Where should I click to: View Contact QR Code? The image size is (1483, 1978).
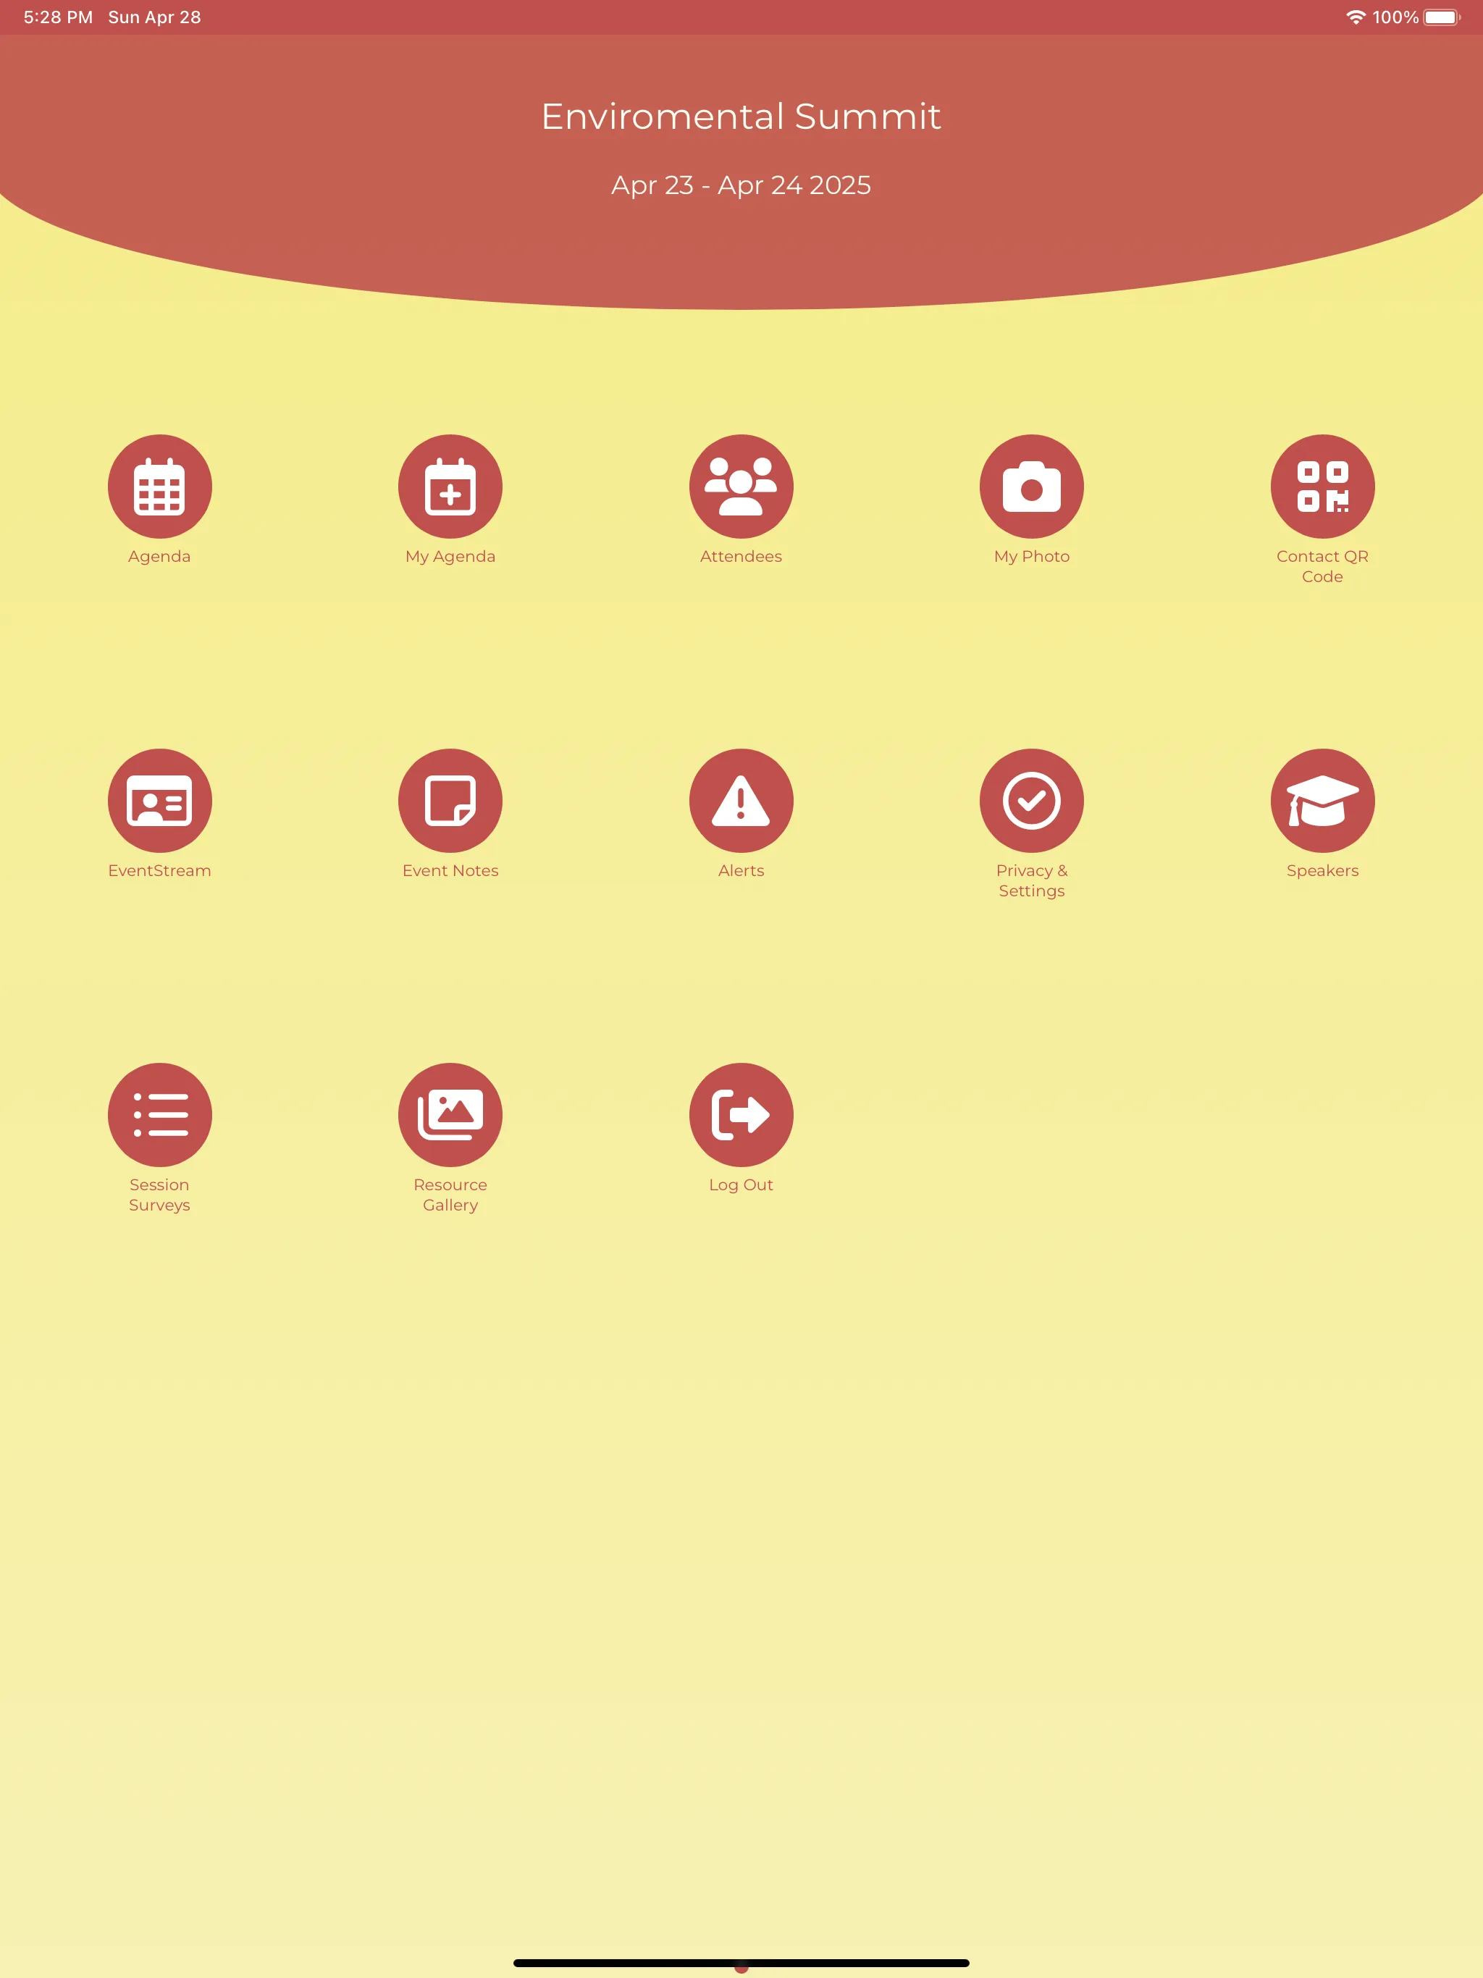pyautogui.click(x=1322, y=484)
